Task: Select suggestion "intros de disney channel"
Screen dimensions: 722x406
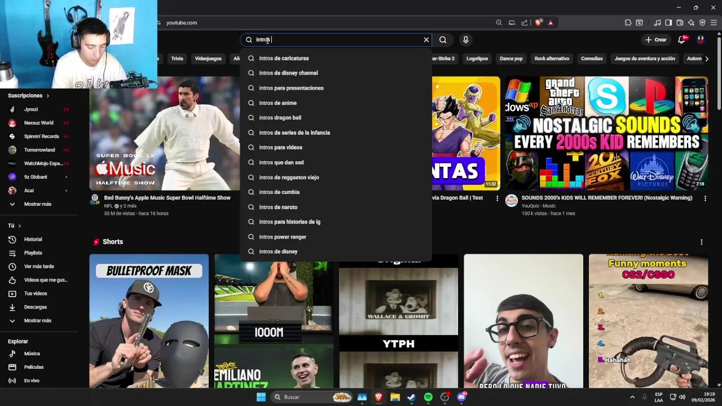Action: (x=336, y=73)
